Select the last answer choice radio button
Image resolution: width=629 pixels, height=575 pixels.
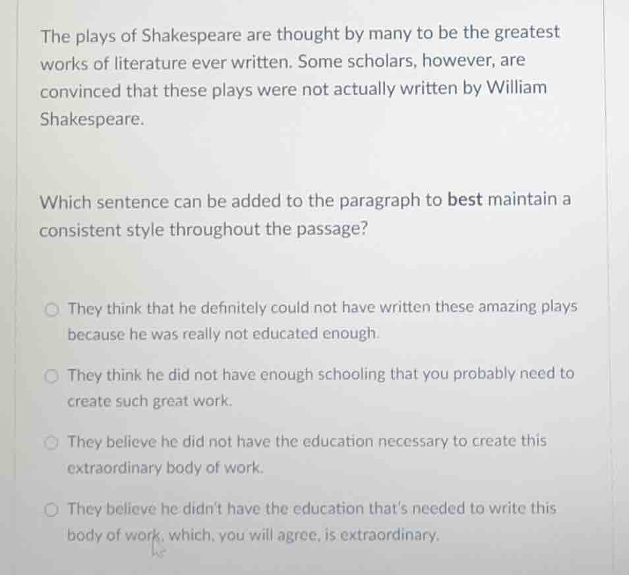tap(51, 508)
